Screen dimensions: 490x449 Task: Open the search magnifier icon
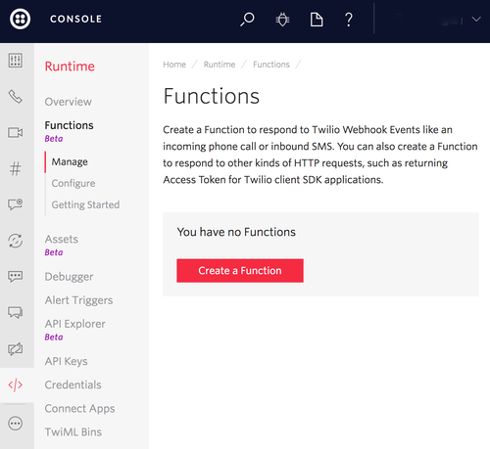point(247,20)
